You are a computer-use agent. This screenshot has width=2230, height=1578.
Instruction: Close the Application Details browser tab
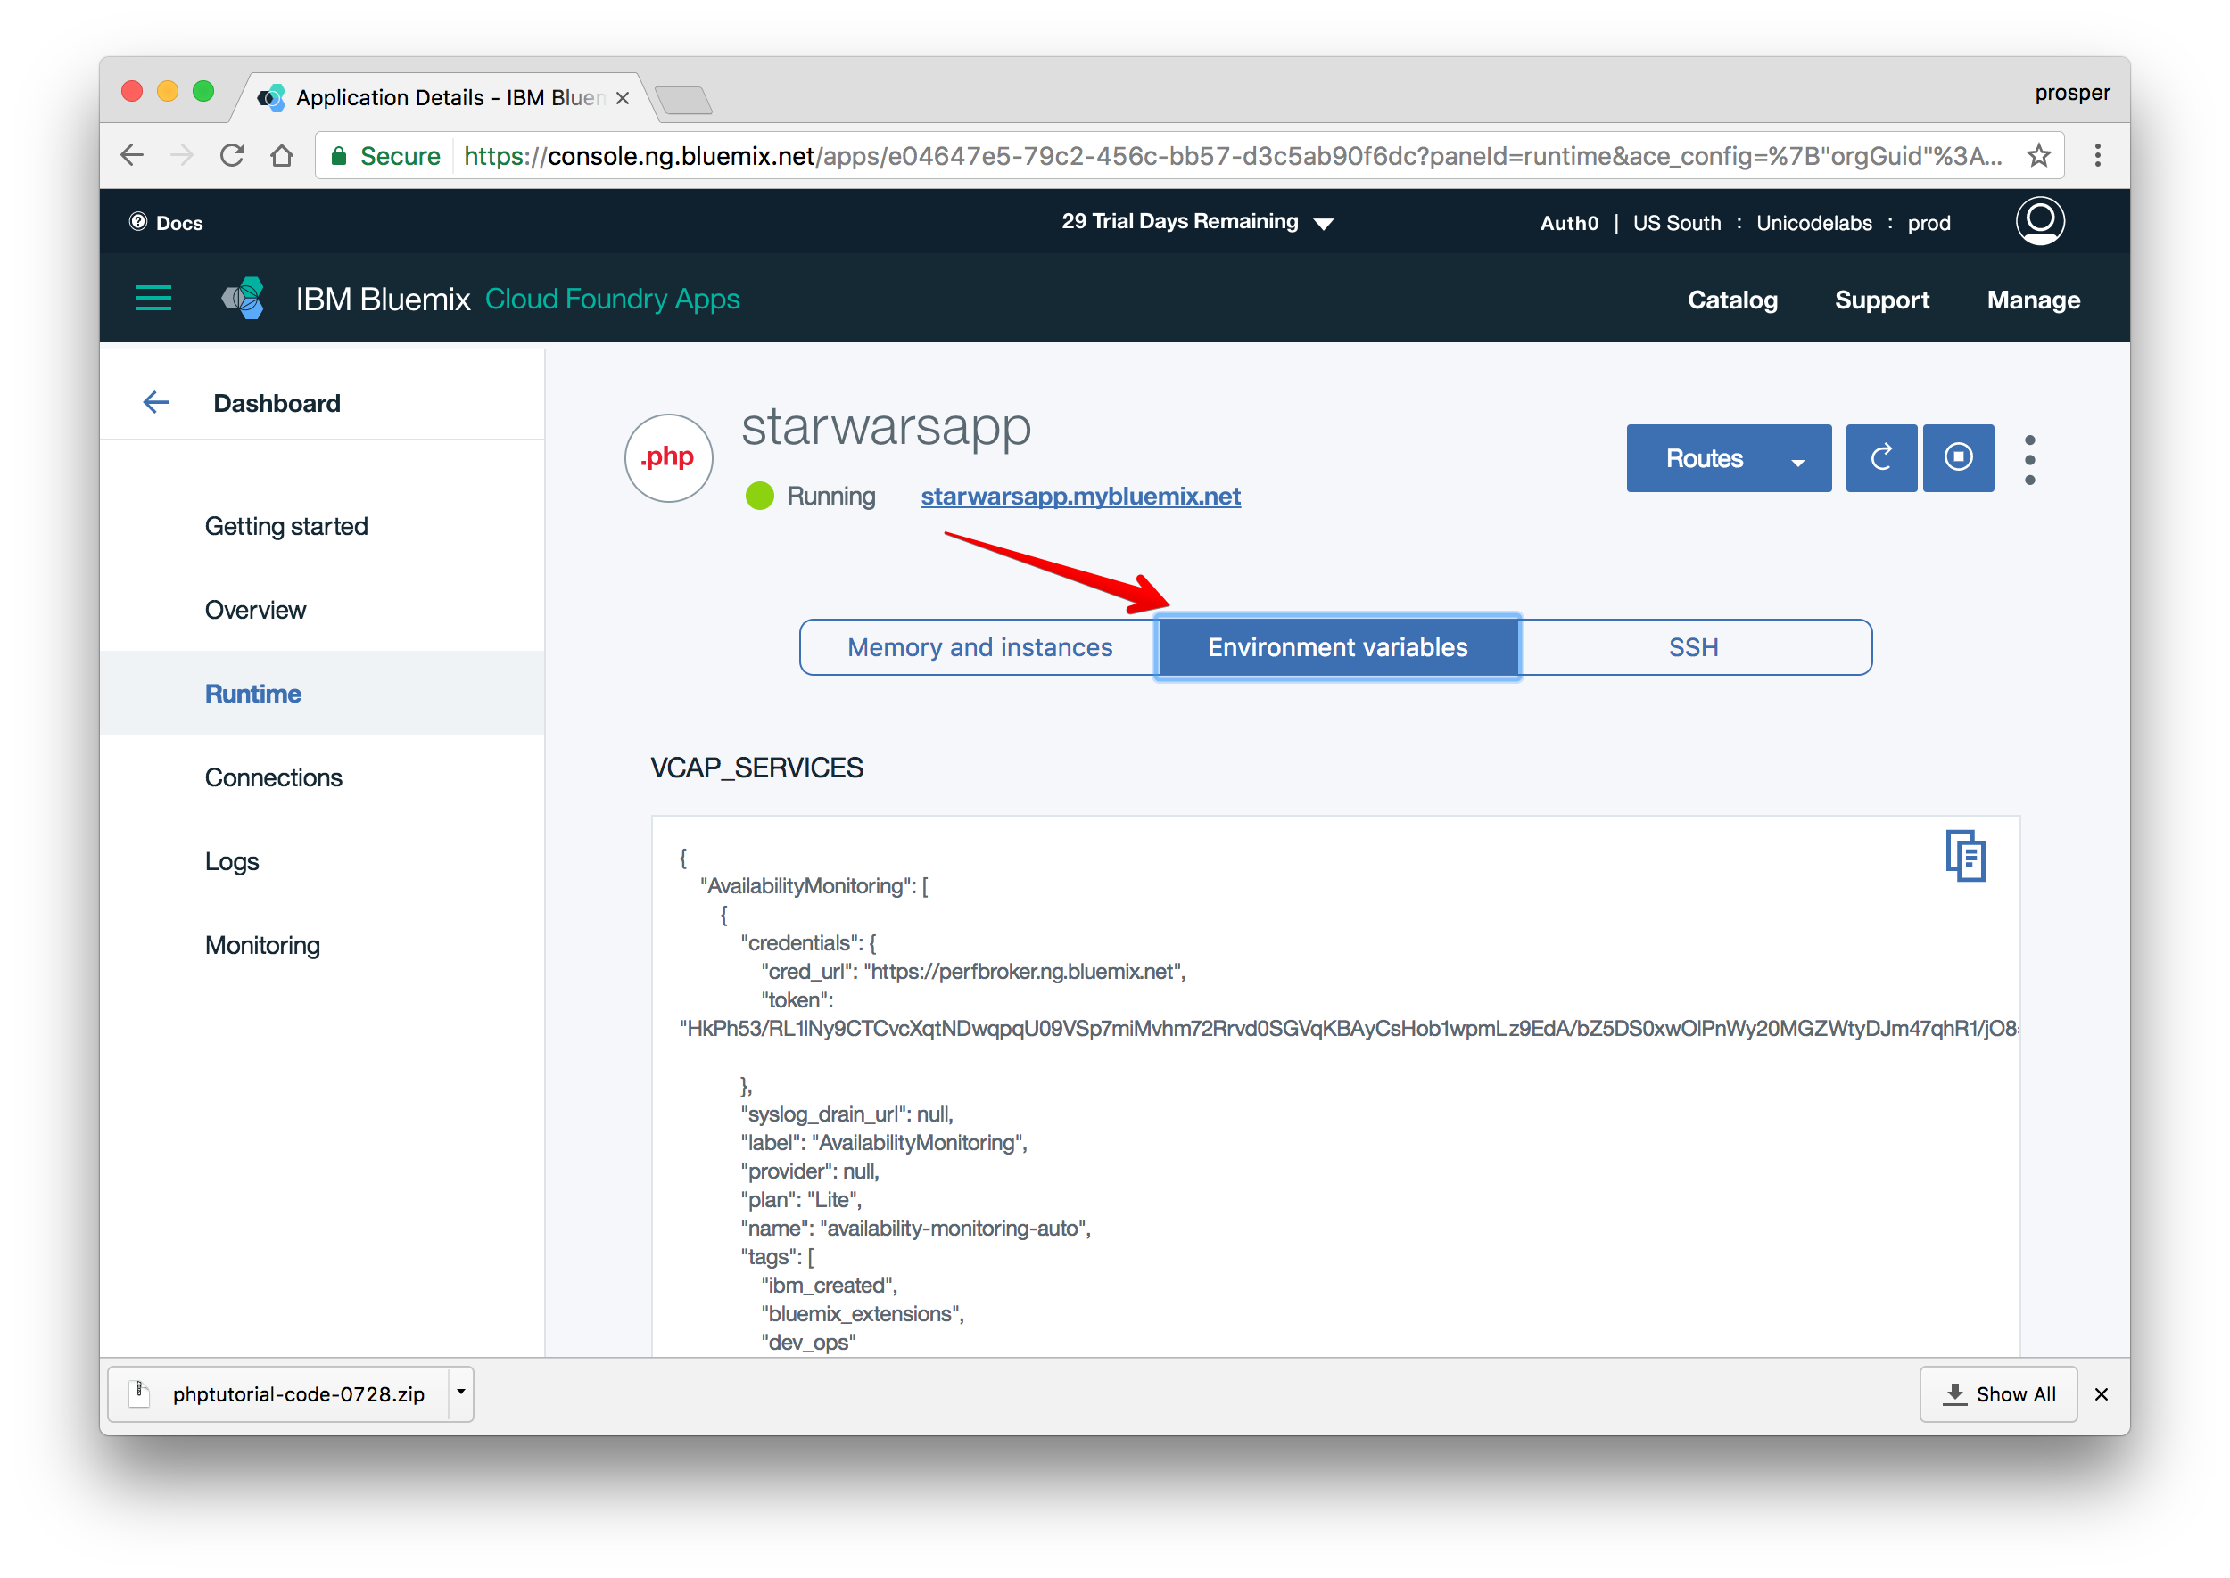(624, 98)
